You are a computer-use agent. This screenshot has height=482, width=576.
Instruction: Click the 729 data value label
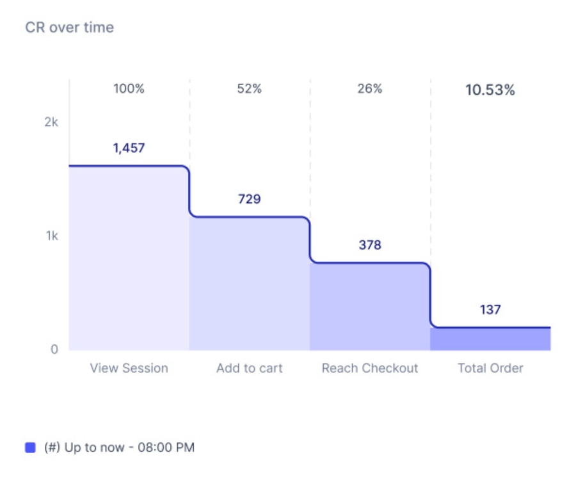(x=249, y=199)
